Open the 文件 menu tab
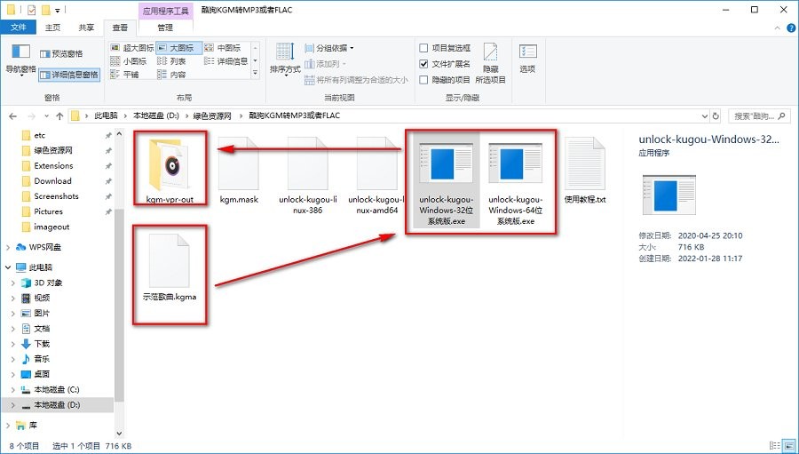Image resolution: width=799 pixels, height=454 pixels. 18,28
